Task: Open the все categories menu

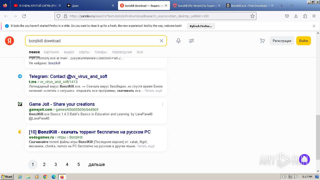Action: (x=140, y=52)
